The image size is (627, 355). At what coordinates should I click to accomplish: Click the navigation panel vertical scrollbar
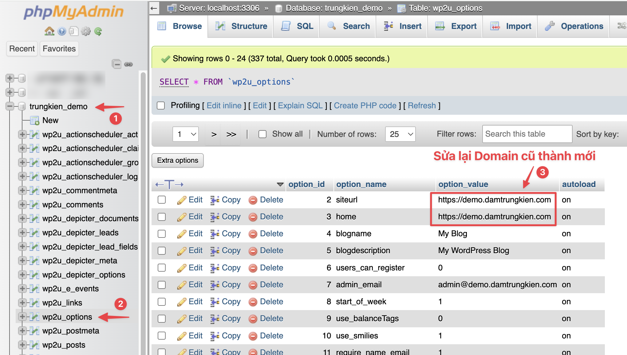click(143, 212)
